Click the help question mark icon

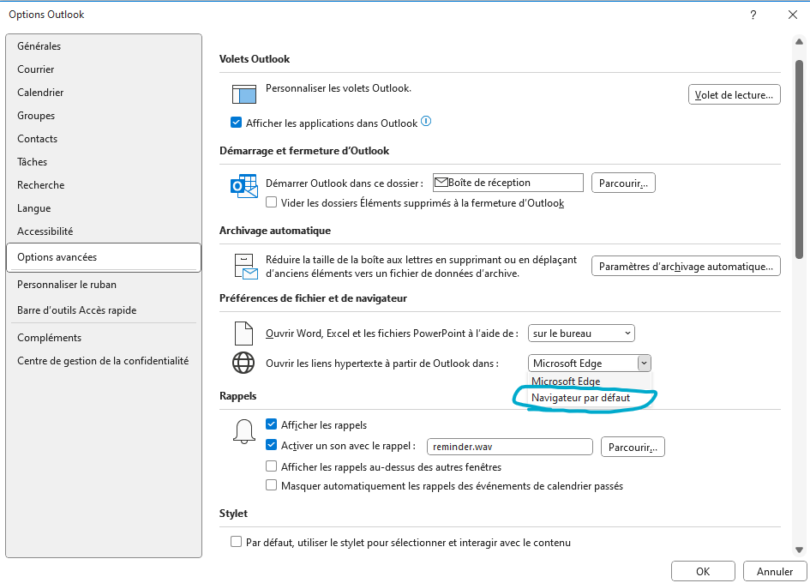[753, 15]
